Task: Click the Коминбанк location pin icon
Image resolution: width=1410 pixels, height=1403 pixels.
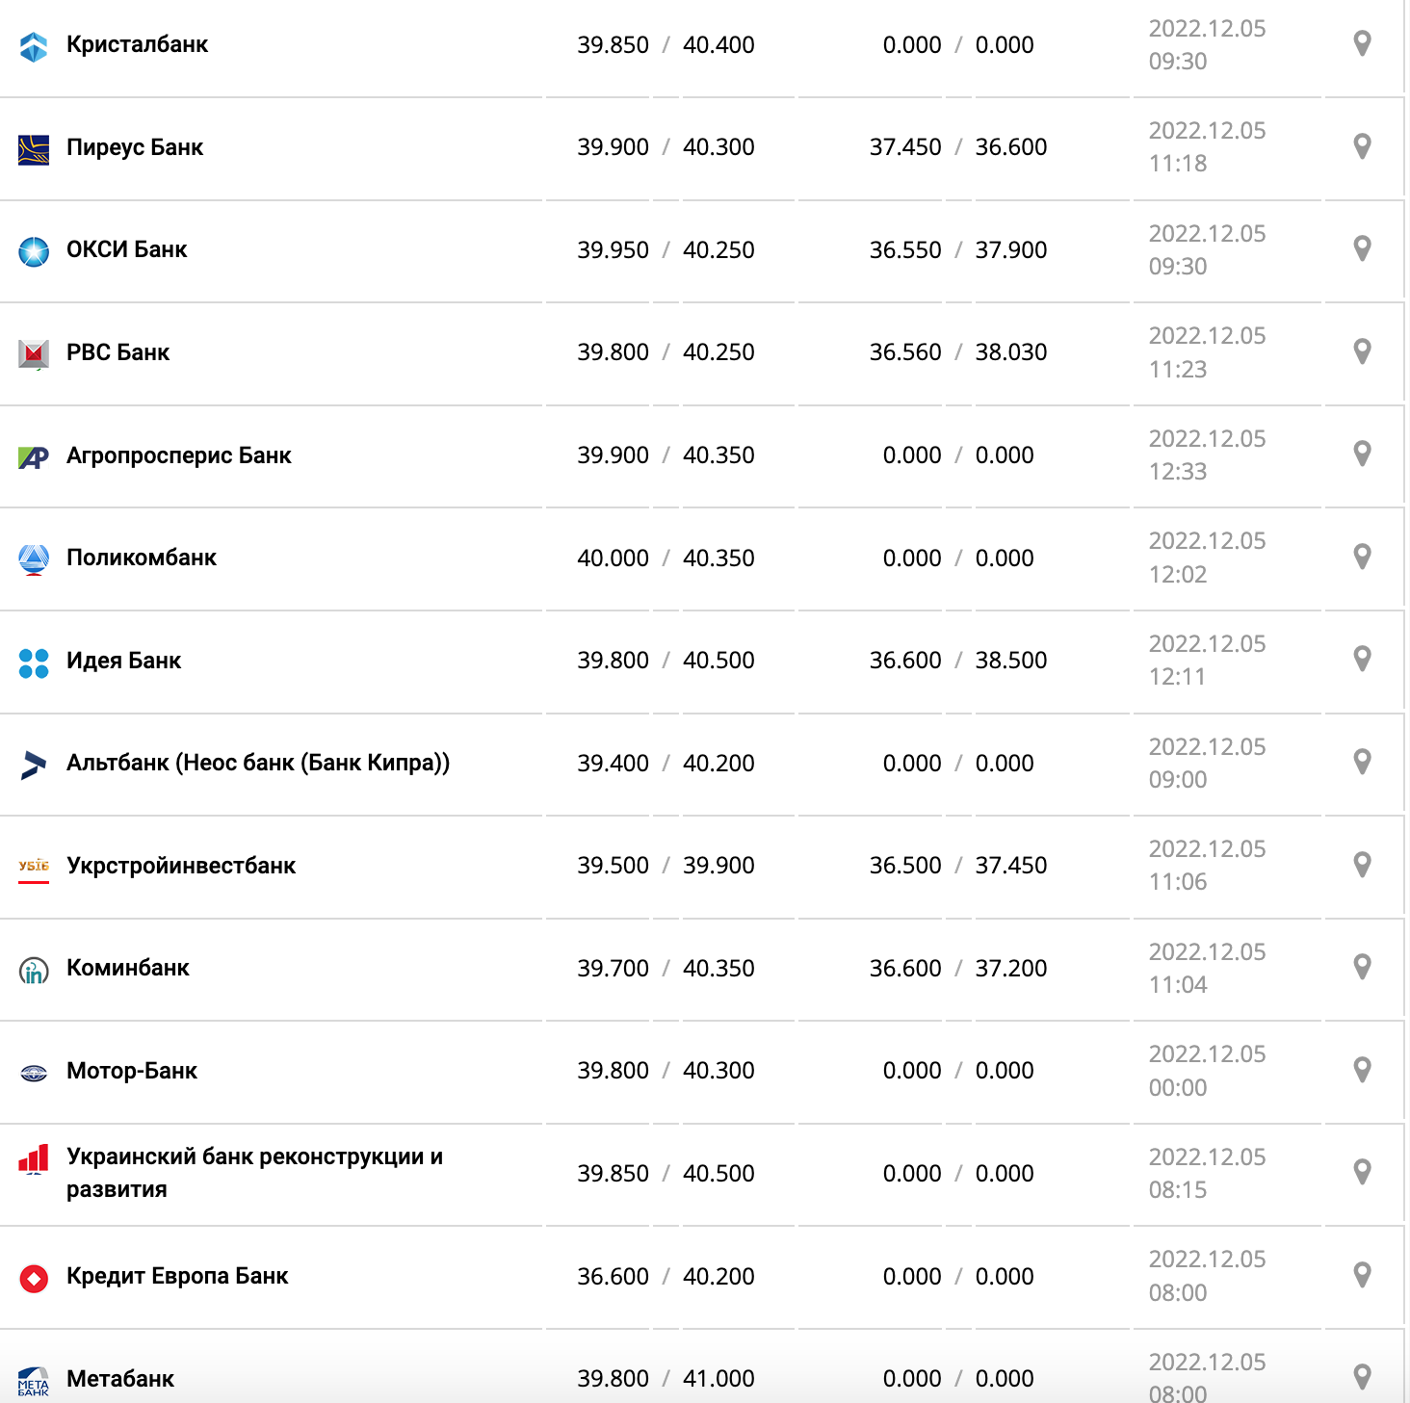Action: 1362,967
